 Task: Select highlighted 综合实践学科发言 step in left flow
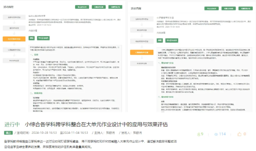(x=14, y=39)
